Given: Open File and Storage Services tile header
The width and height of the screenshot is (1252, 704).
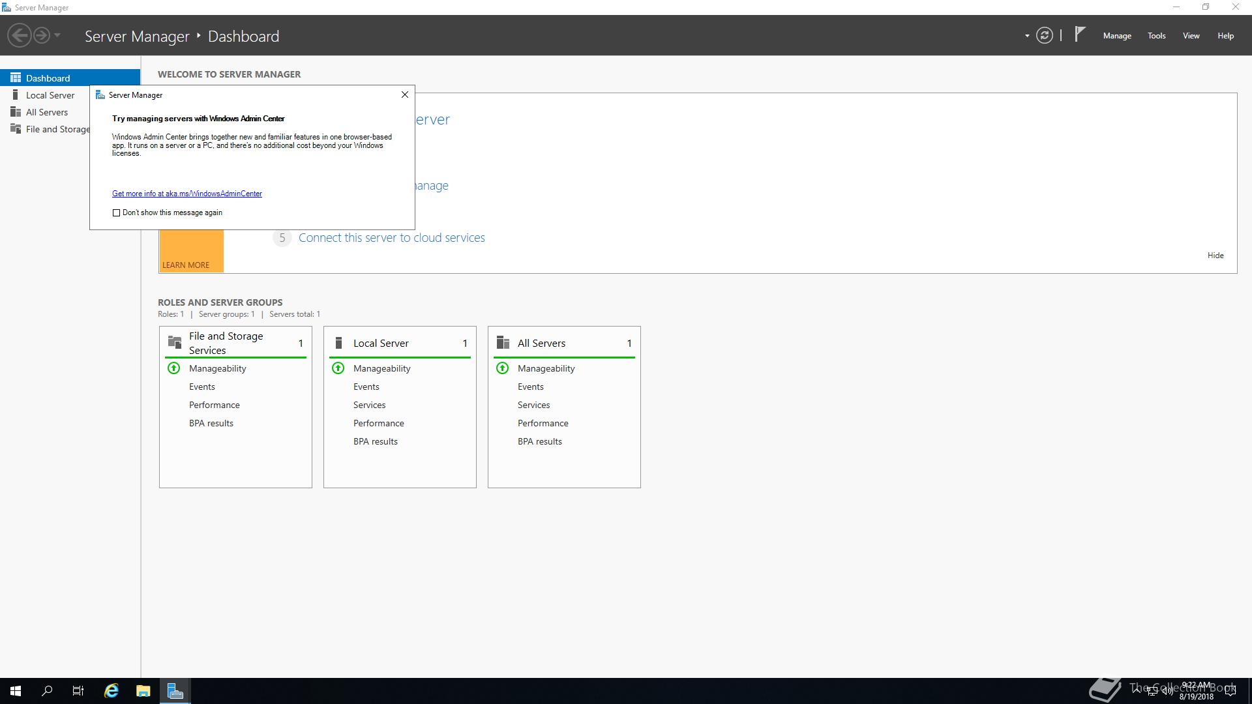Looking at the screenshot, I should [x=226, y=343].
